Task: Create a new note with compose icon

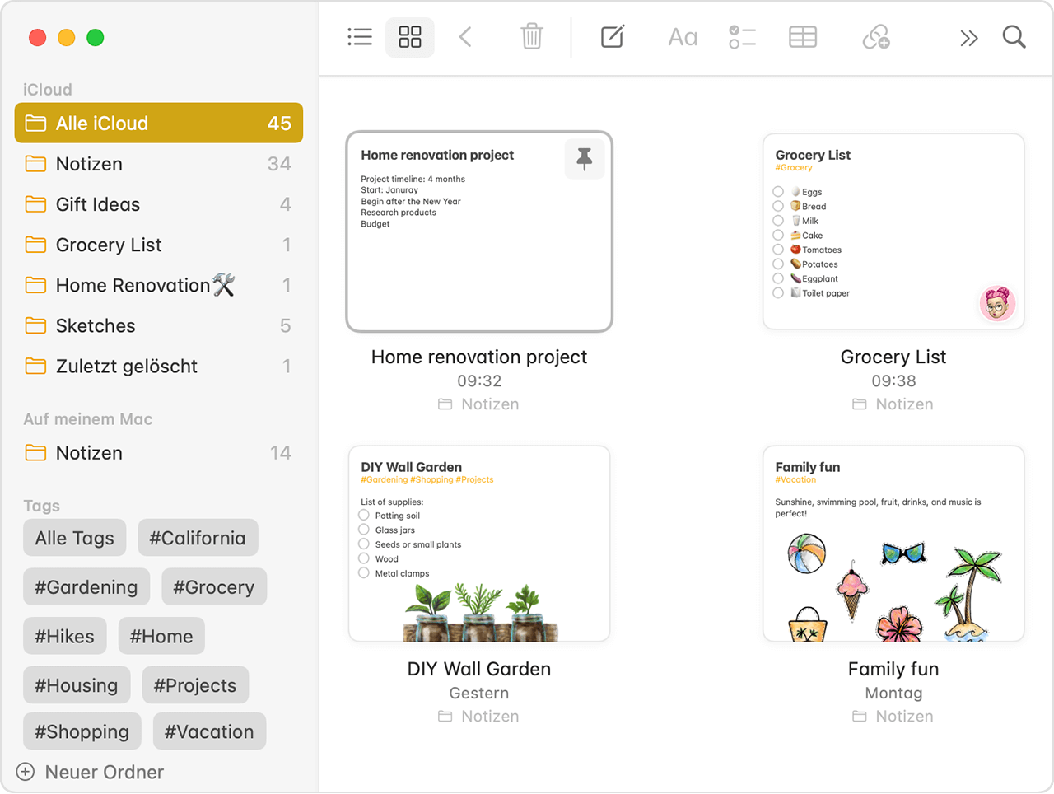Action: (612, 37)
